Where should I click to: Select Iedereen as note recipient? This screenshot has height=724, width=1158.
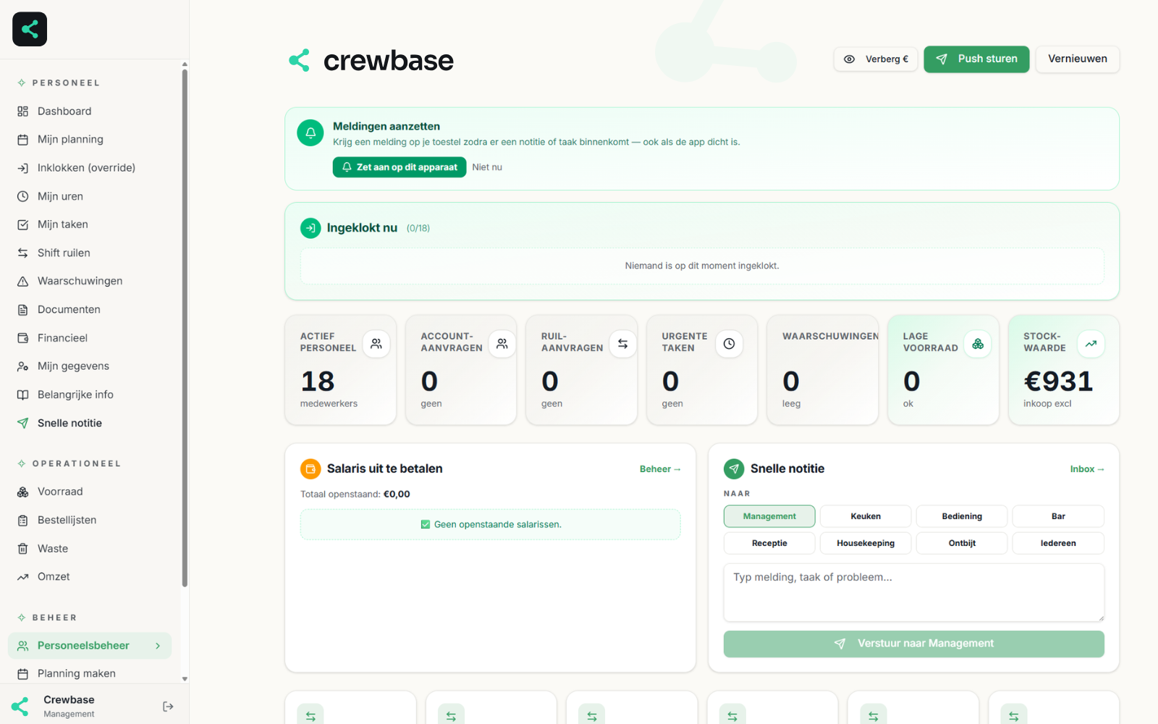click(1058, 543)
